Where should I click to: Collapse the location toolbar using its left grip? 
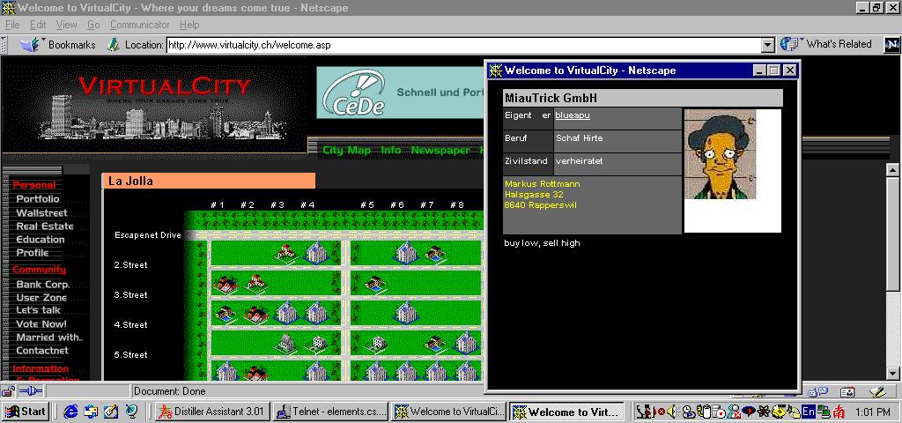click(4, 45)
